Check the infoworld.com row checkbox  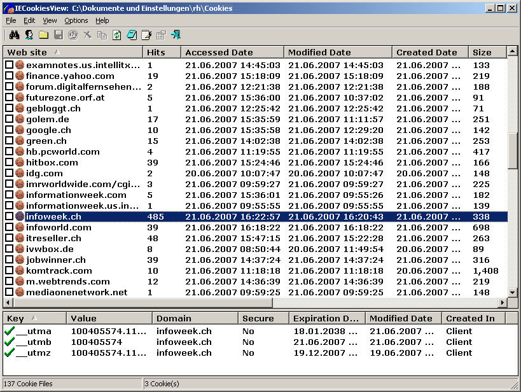point(10,227)
